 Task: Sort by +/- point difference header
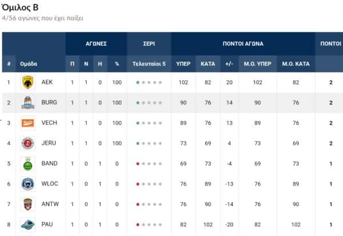tap(229, 64)
